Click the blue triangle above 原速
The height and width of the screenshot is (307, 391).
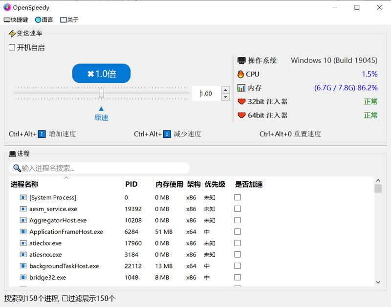pos(101,109)
